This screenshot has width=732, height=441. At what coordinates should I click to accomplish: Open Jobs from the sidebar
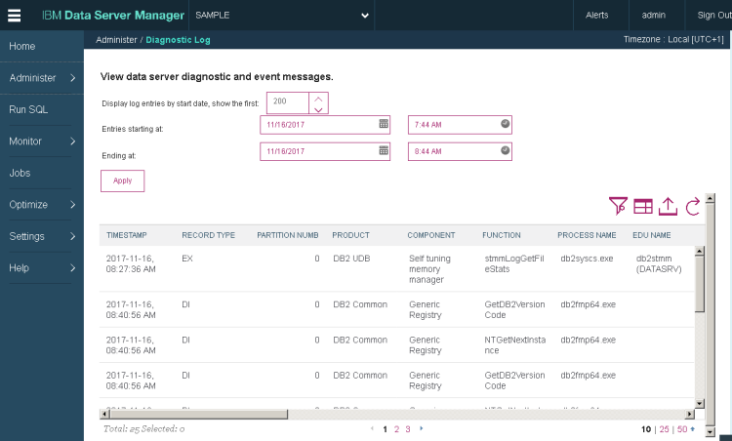pyautogui.click(x=42, y=173)
